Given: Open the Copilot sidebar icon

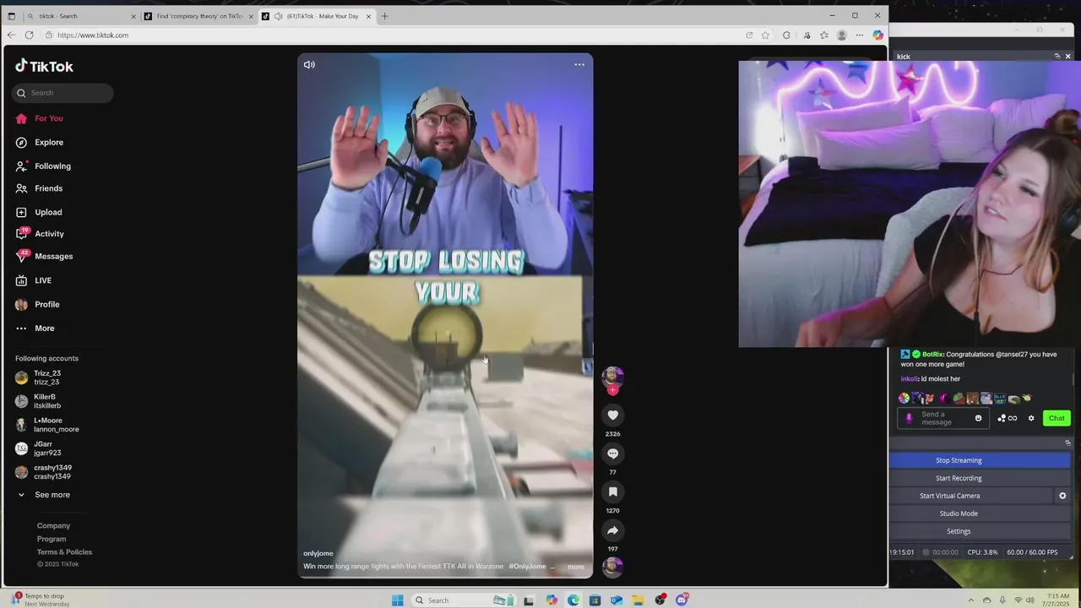Looking at the screenshot, I should pyautogui.click(x=878, y=35).
